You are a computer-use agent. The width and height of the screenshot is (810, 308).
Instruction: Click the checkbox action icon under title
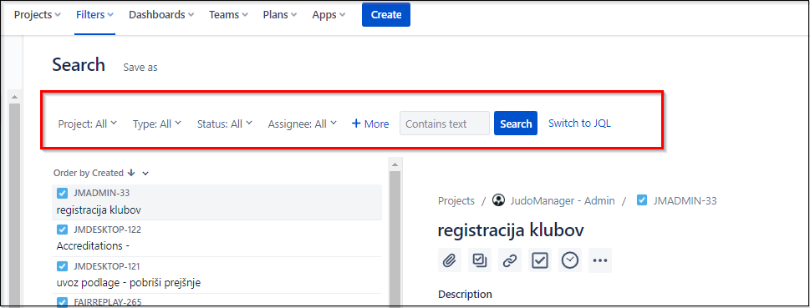point(540,260)
